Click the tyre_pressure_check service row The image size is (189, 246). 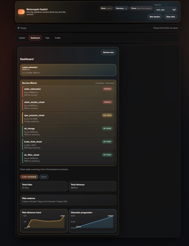click(68, 118)
